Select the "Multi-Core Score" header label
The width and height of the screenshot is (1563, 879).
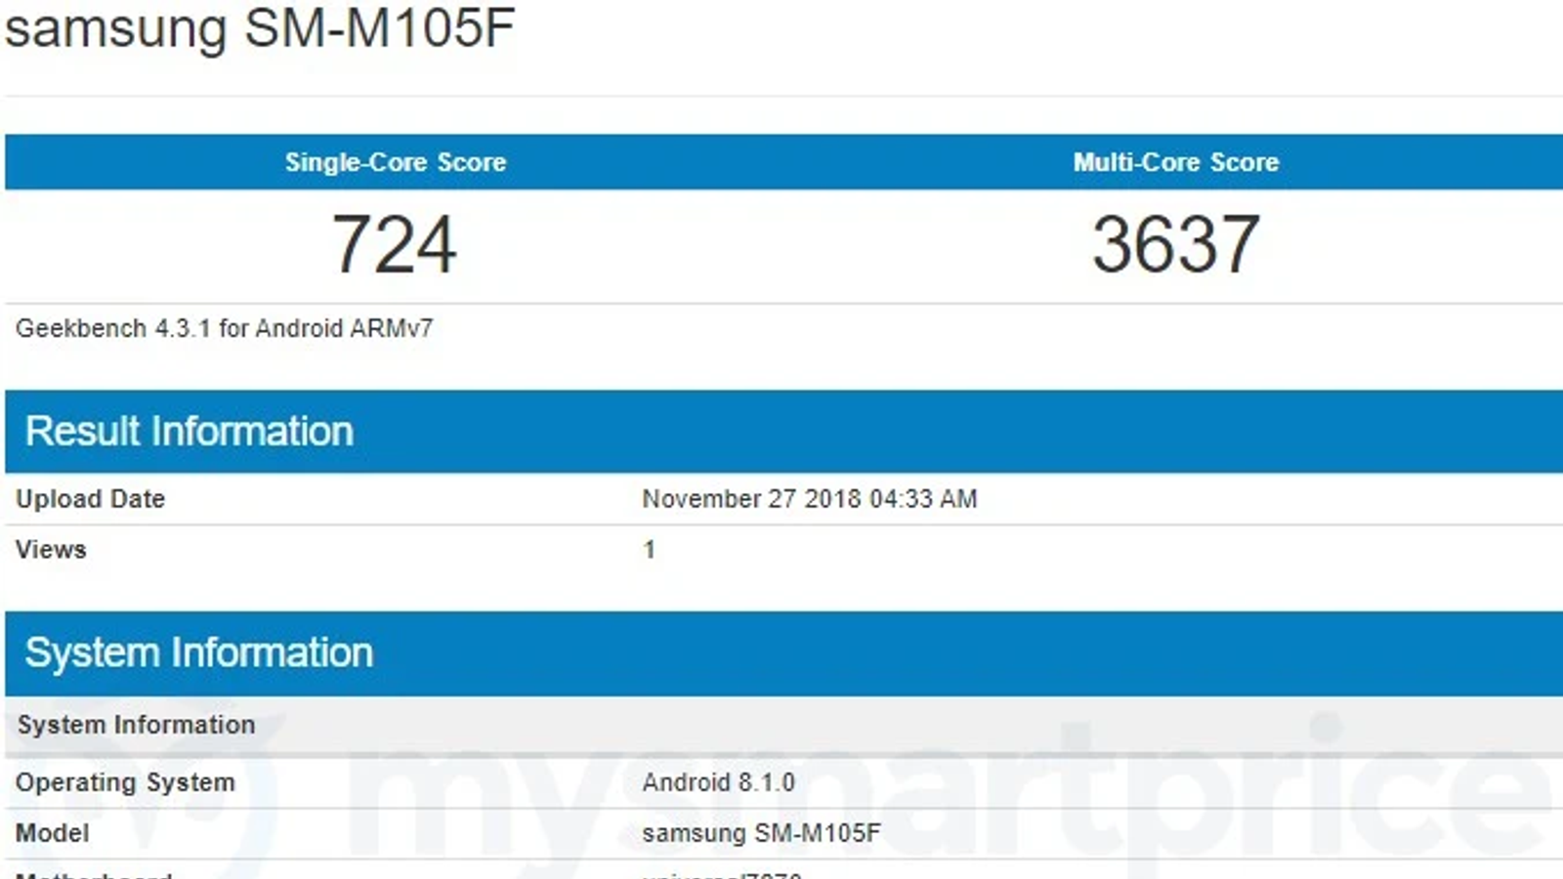coord(1176,162)
